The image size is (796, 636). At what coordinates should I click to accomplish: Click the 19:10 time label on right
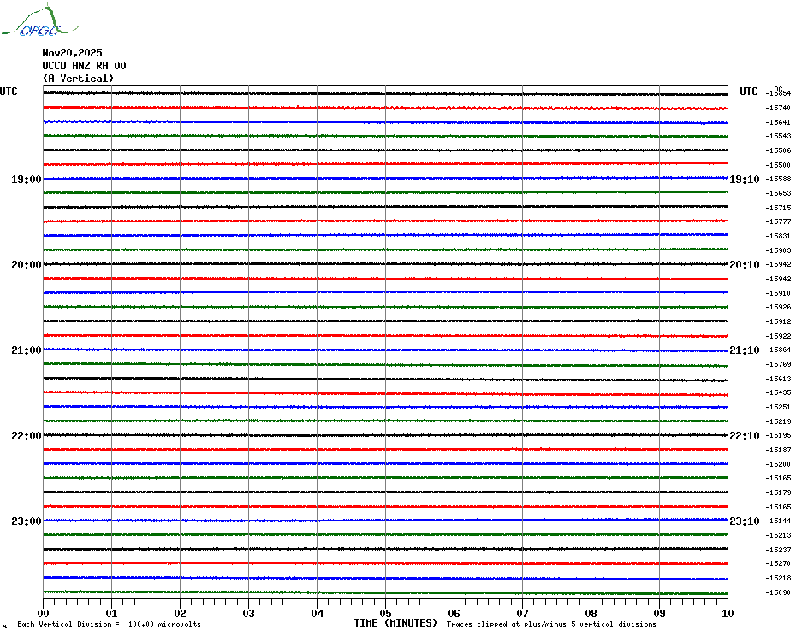pyautogui.click(x=744, y=180)
